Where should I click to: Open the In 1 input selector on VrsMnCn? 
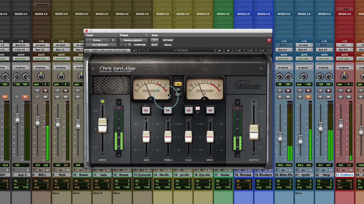point(344,45)
